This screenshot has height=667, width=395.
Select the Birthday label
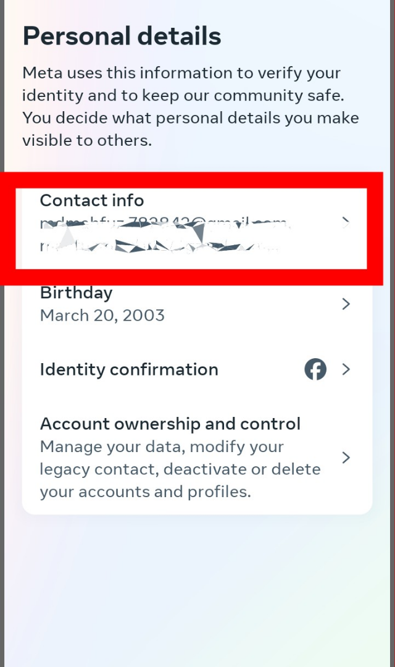pos(76,292)
